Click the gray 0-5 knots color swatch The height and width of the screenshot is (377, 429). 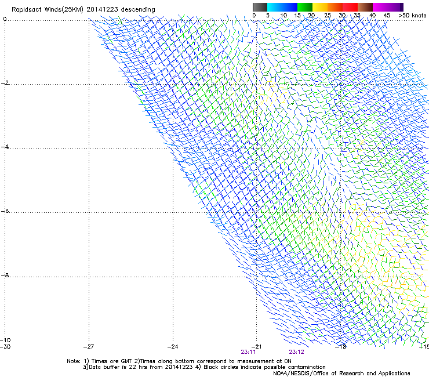point(260,7)
